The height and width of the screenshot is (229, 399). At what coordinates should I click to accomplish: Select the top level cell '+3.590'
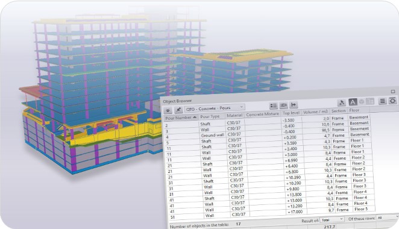click(290, 143)
